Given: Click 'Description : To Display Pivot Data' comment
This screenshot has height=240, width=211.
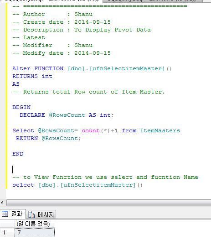Looking at the screenshot, I should [82, 30].
